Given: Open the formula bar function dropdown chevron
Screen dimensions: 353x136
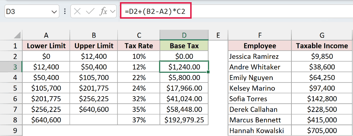Looking at the screenshot, I should pos(112,12).
